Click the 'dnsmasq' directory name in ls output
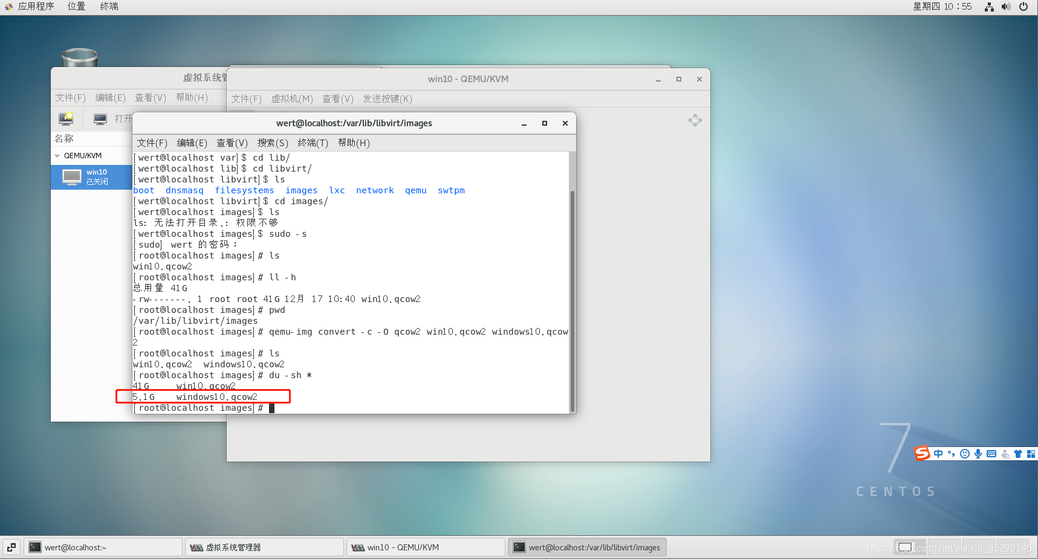The width and height of the screenshot is (1038, 560). point(184,190)
